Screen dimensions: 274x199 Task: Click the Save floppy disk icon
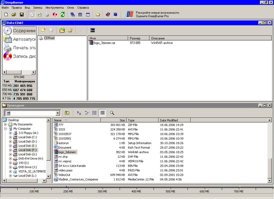[x=22, y=14]
